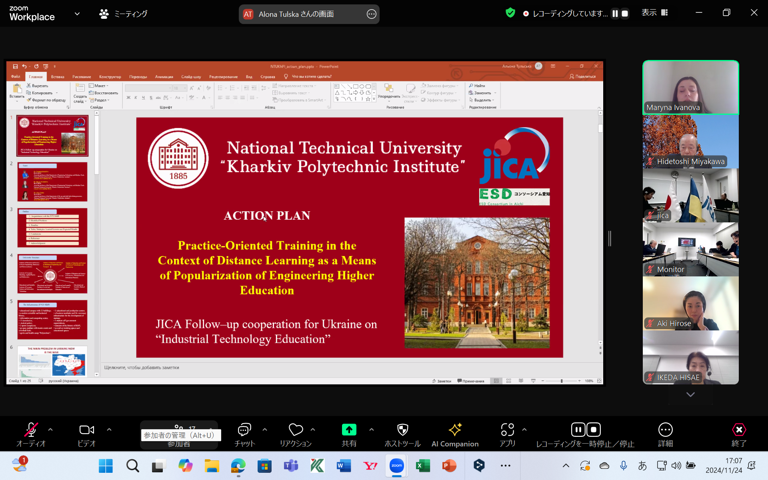Expand apps options caret
768x480 pixels.
[524, 430]
